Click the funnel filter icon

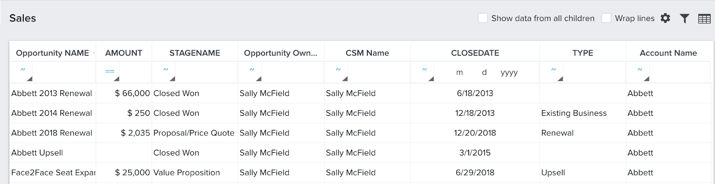click(x=684, y=18)
